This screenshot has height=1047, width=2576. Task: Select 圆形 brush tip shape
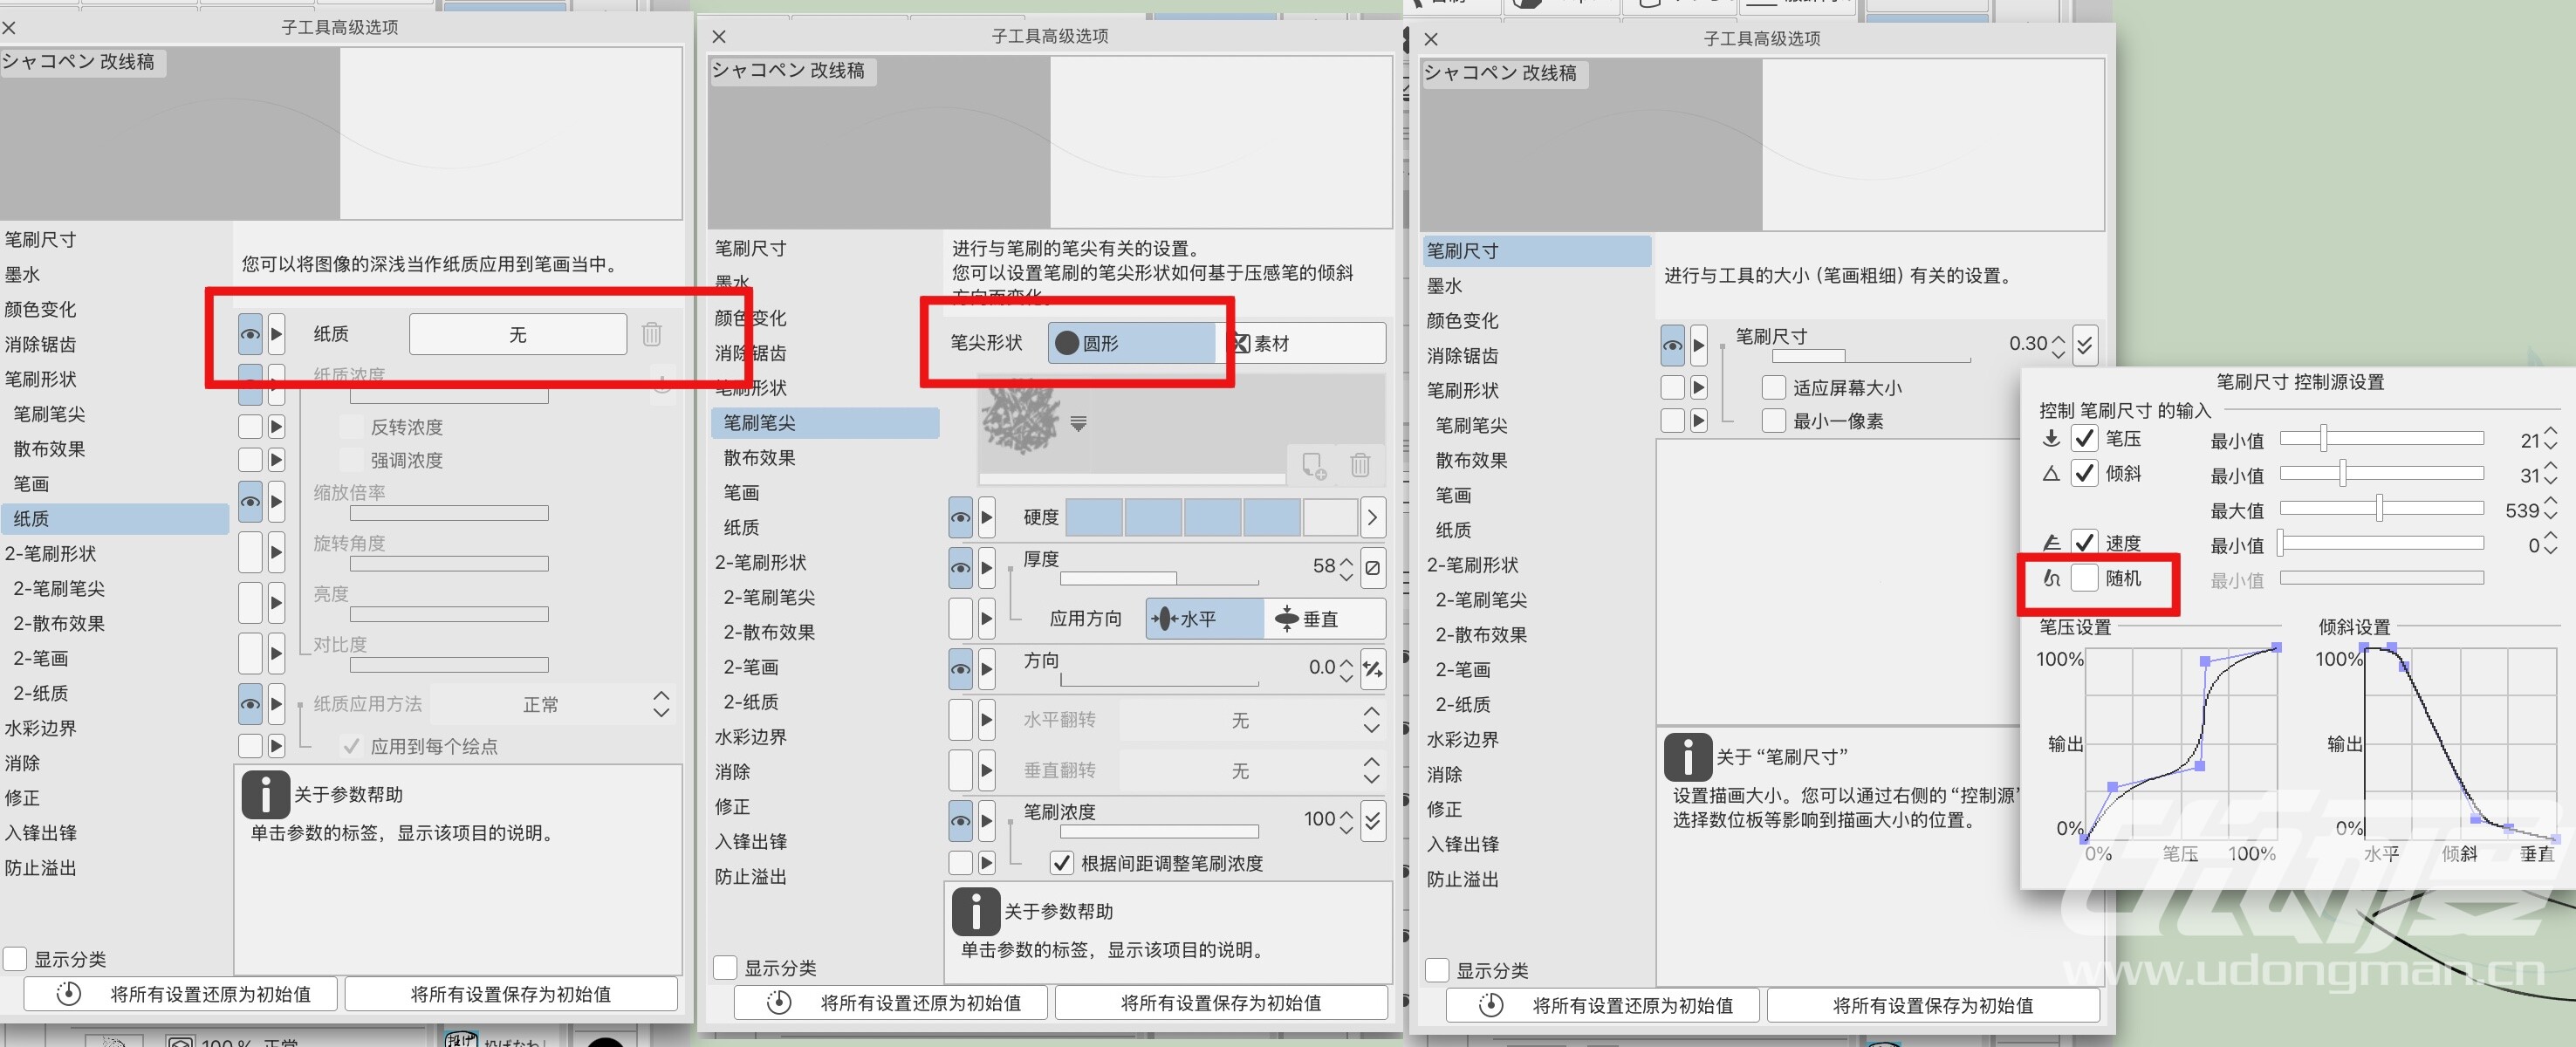click(x=1132, y=343)
